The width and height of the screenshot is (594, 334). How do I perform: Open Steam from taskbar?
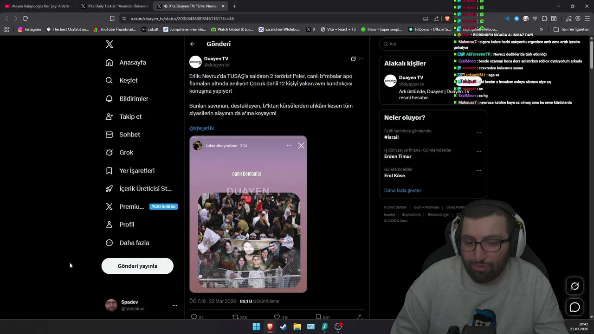click(284, 327)
